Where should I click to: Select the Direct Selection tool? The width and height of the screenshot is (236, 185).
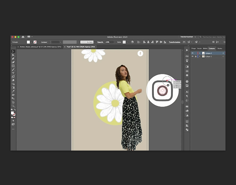coord(13,55)
